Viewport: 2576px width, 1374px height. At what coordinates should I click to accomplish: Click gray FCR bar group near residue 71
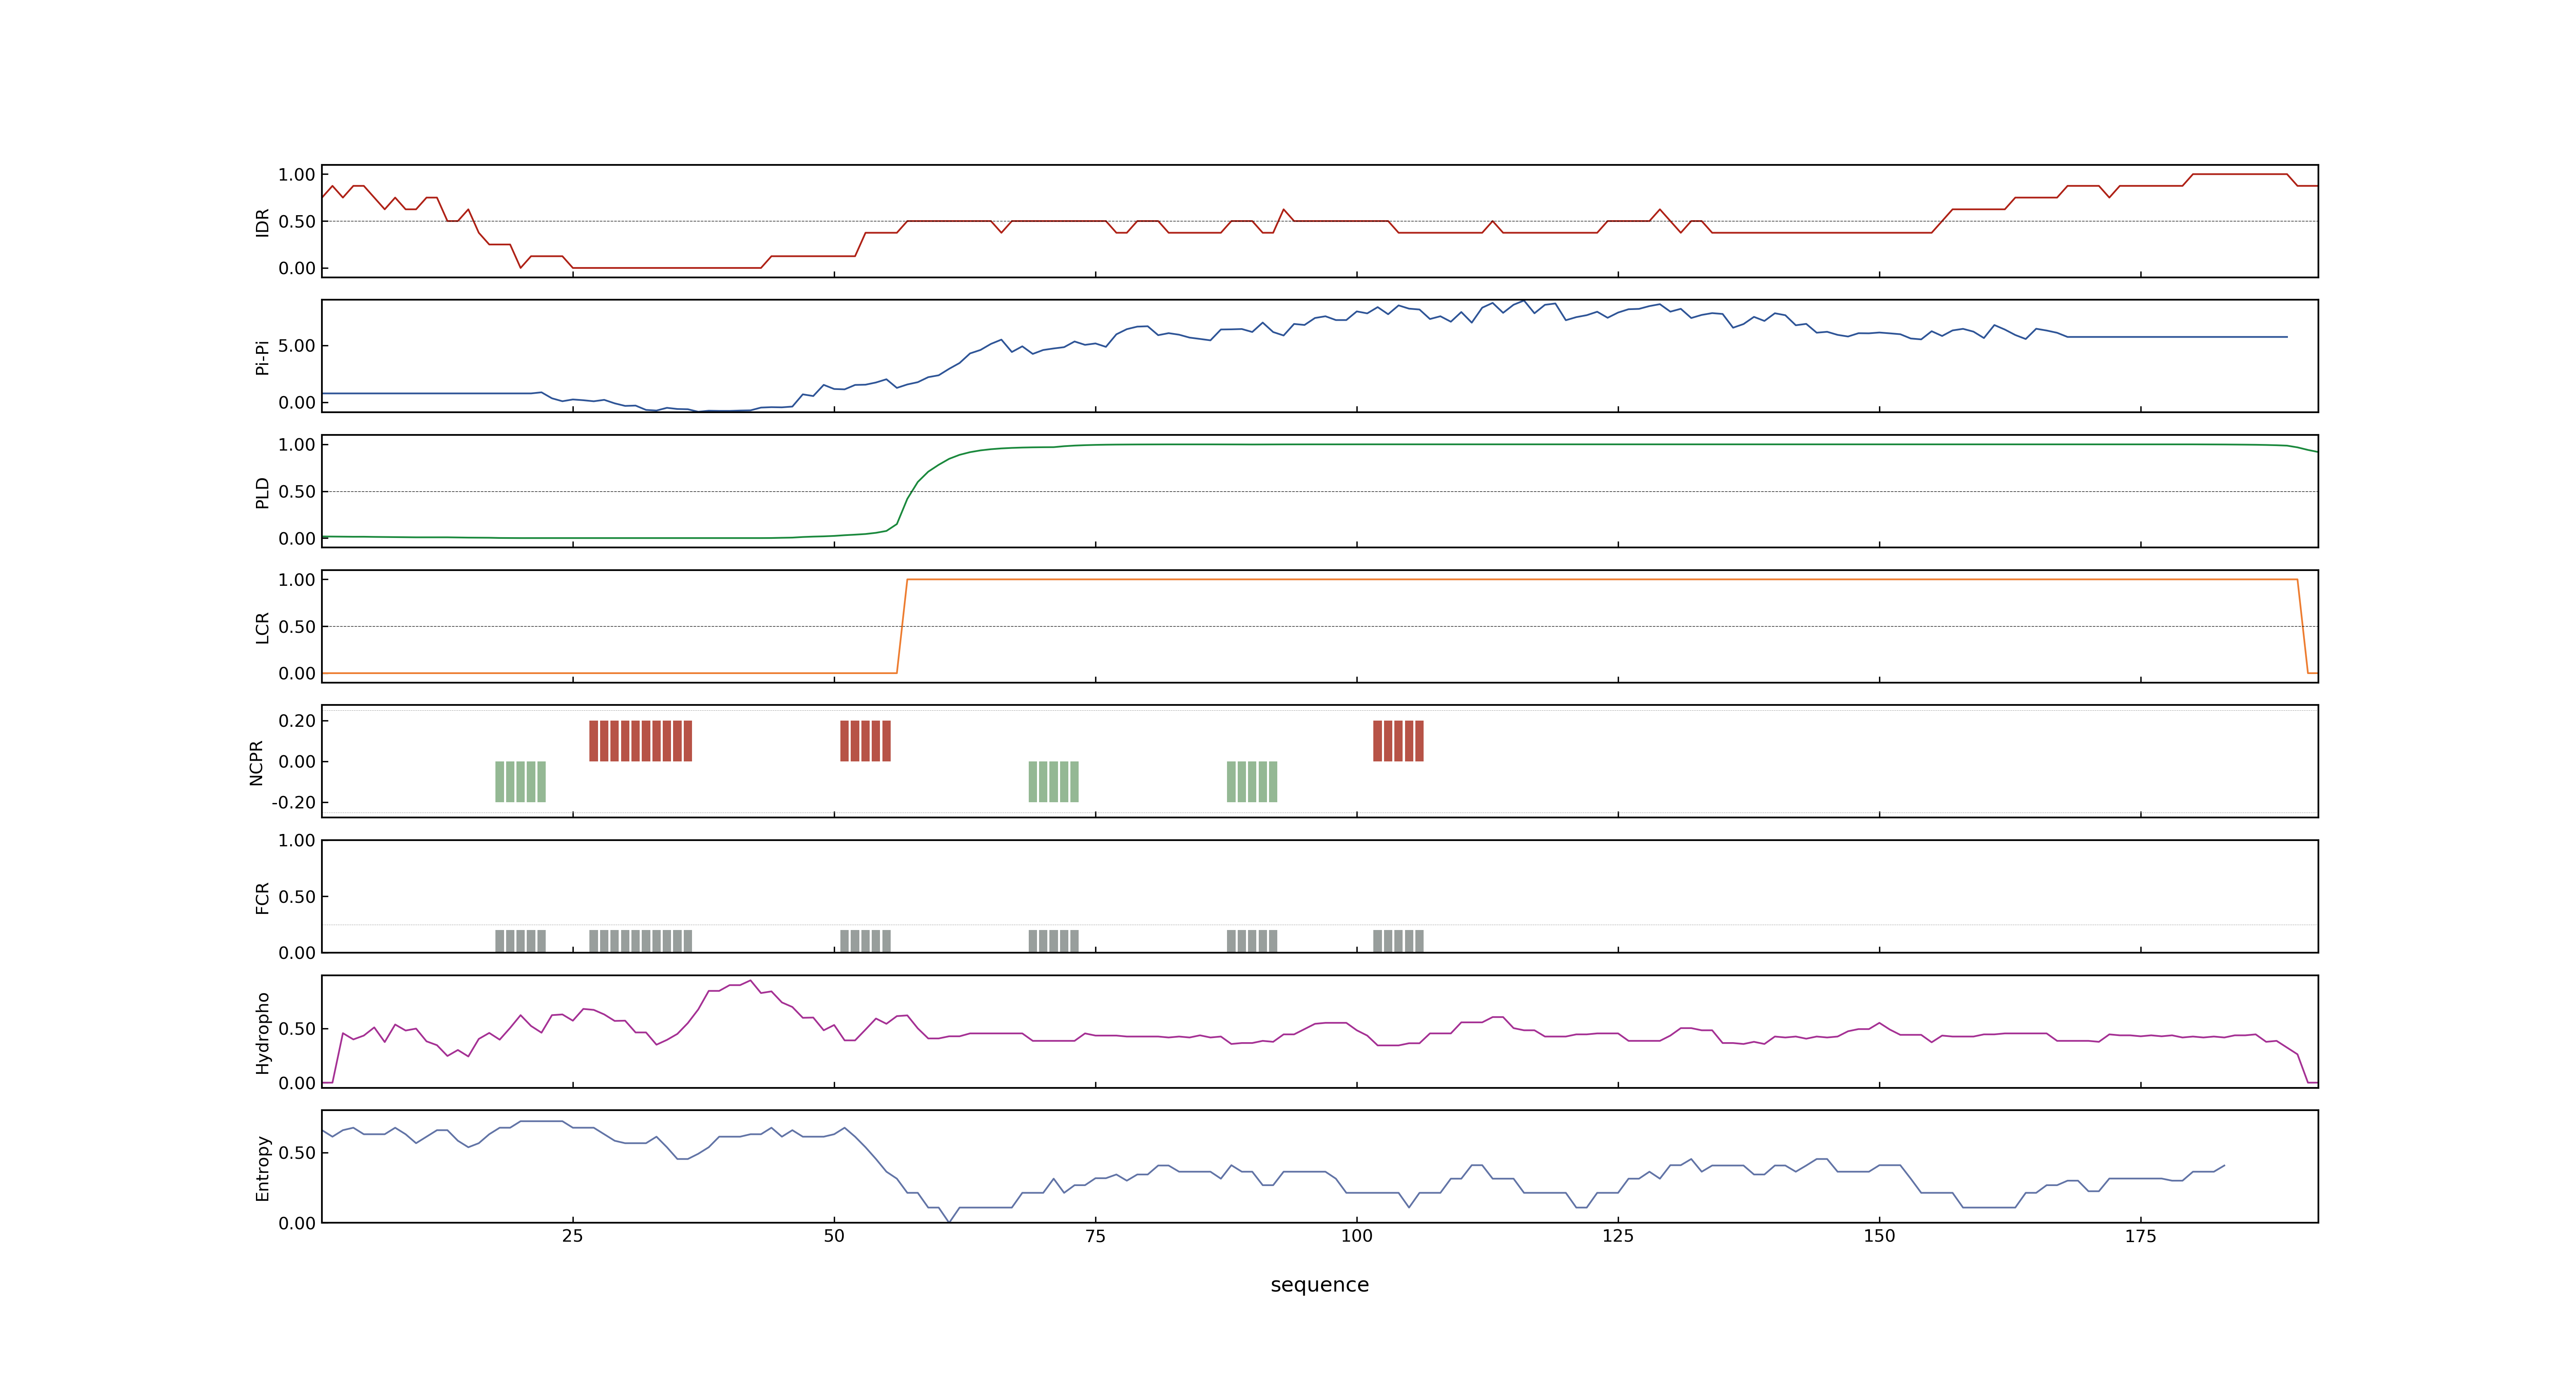tap(1053, 941)
